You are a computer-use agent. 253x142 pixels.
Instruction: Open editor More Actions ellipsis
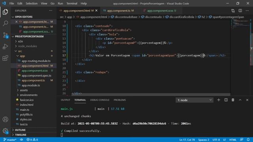point(247,11)
